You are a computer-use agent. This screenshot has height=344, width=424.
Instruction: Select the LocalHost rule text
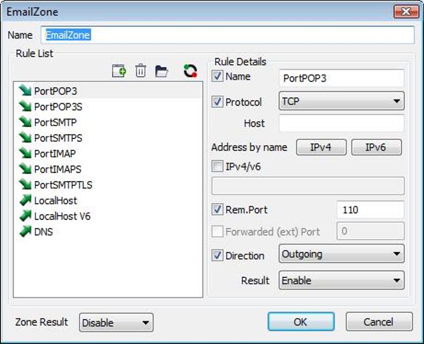(56, 201)
